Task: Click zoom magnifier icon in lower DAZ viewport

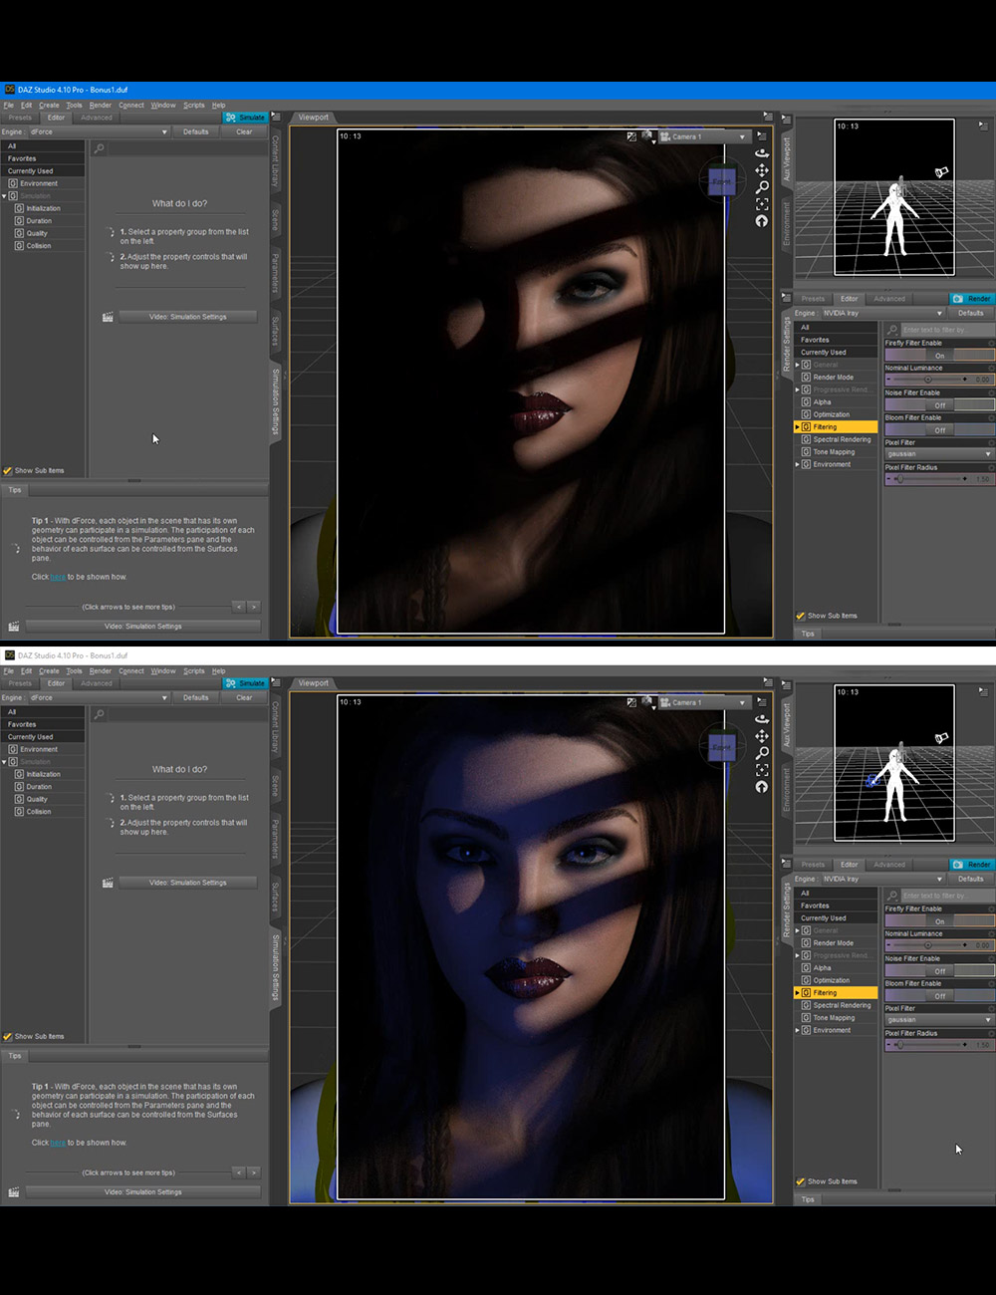Action: tap(762, 753)
